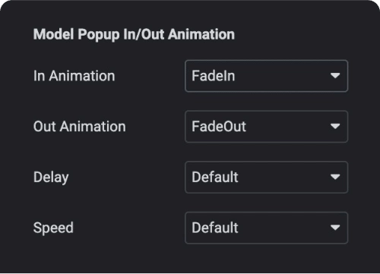Click the Model Popup In/Out Animation heading

point(134,35)
